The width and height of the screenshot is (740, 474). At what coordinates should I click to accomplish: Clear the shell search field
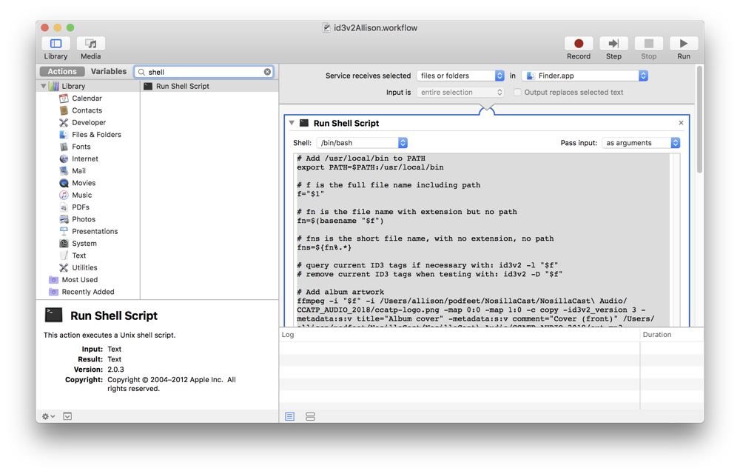point(267,72)
